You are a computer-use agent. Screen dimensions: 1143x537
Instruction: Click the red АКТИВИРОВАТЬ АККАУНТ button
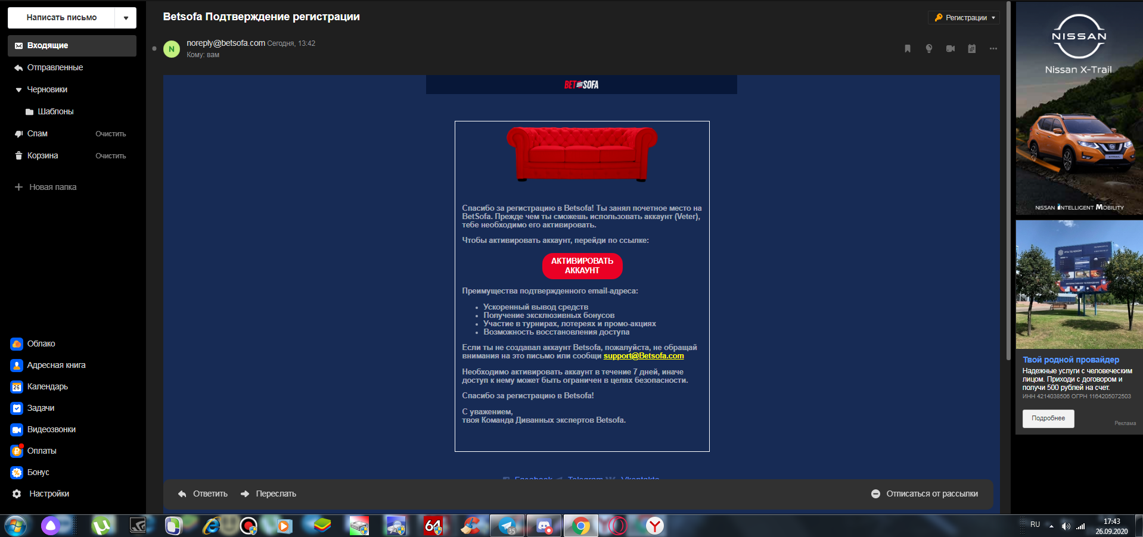[582, 266]
